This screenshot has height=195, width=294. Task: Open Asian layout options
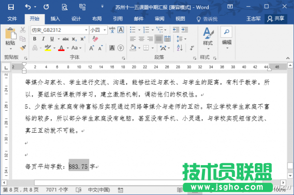(165, 48)
